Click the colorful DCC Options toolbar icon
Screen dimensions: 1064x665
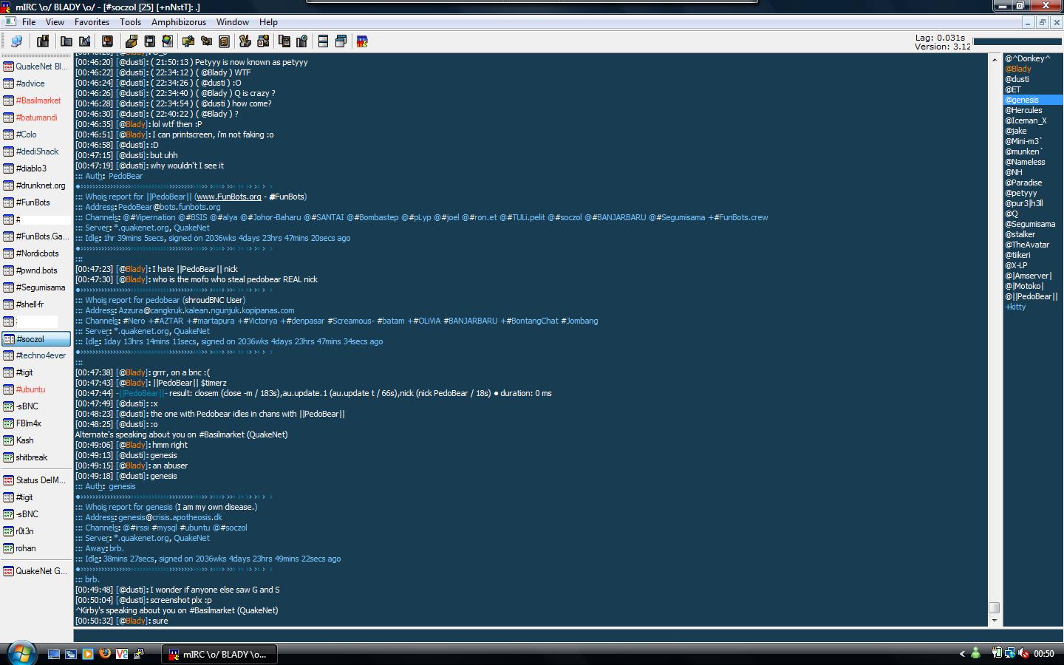coord(167,41)
